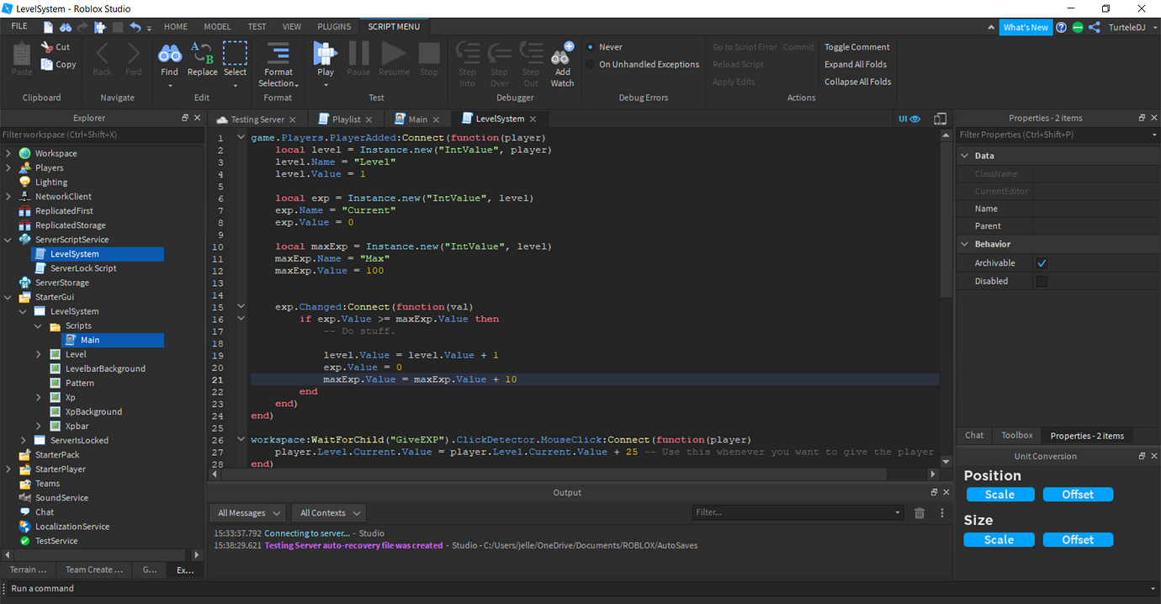Image resolution: width=1161 pixels, height=604 pixels.
Task: Click the Filter workspace input field
Action: [101, 135]
